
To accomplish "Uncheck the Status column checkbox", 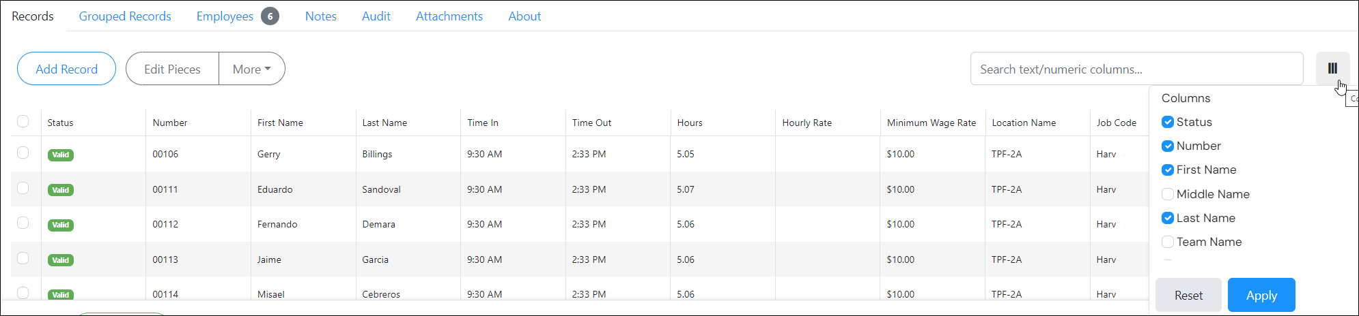I will 1168,122.
